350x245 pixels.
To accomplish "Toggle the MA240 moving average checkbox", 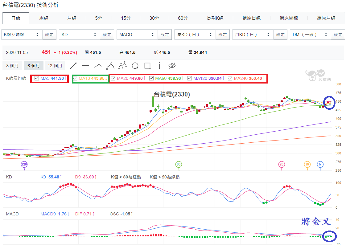I will coord(230,78).
